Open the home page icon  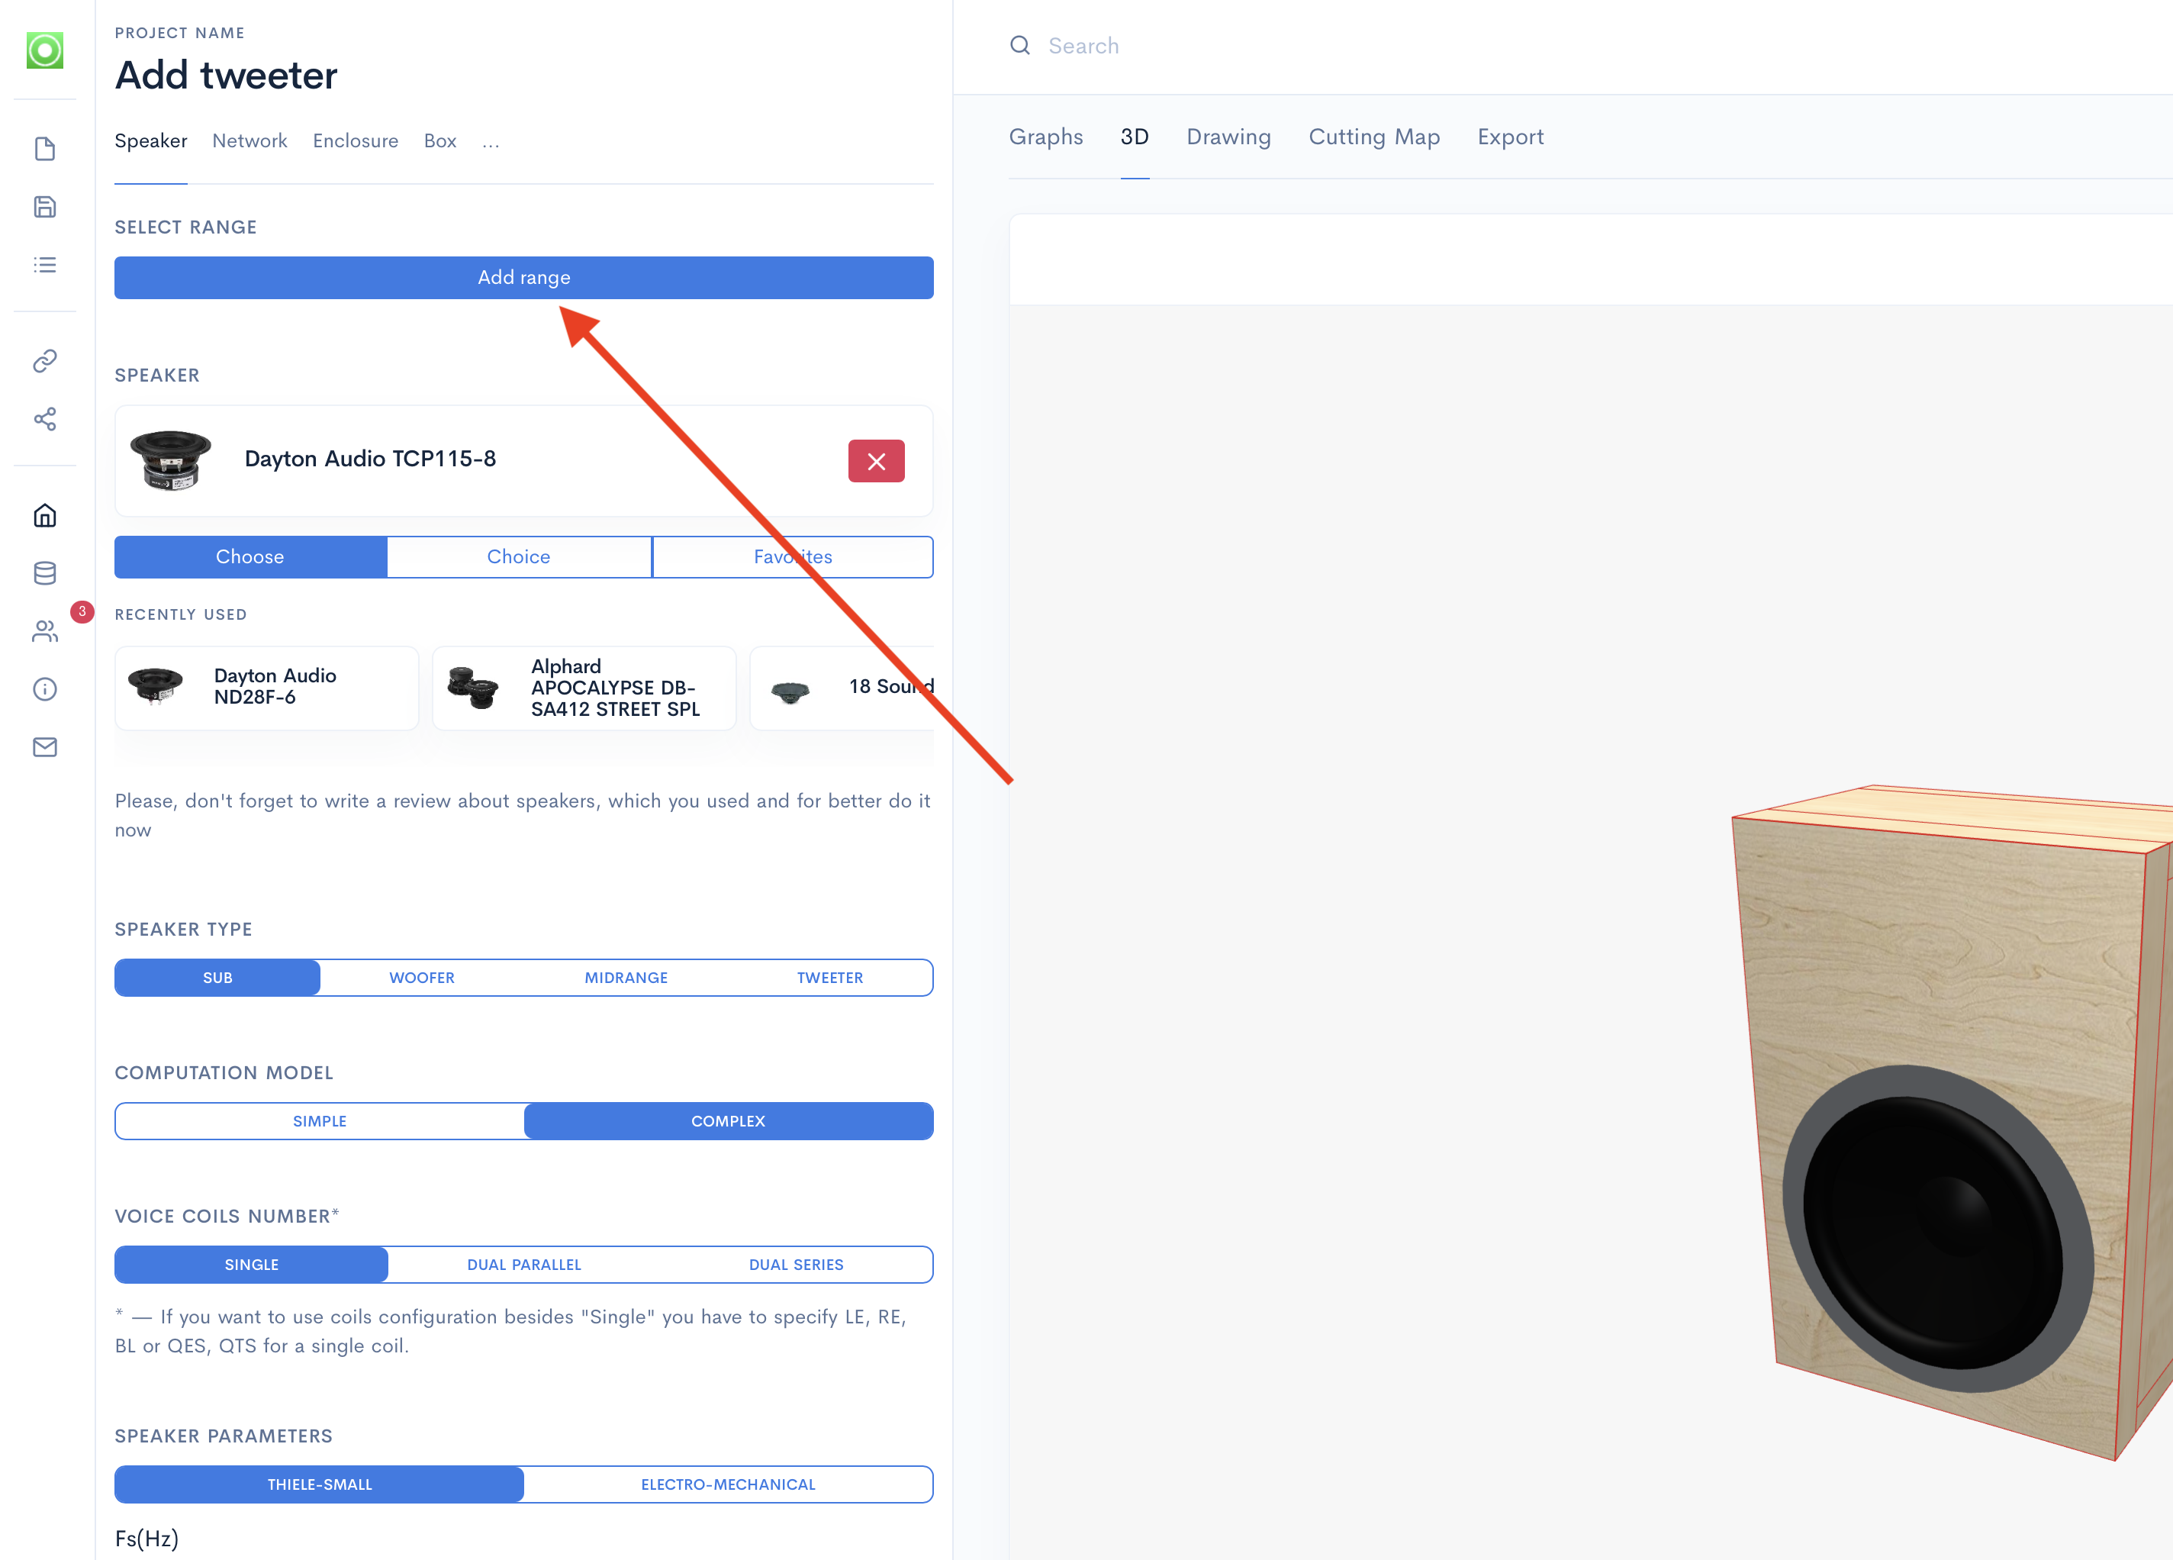coord(44,514)
